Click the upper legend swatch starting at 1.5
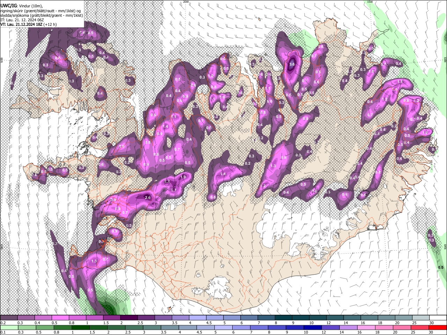The image size is (447, 335). tap(112, 318)
